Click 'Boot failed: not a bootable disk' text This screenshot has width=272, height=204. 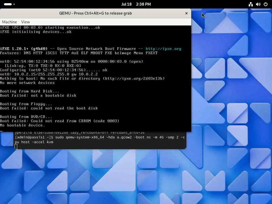pos(38,95)
